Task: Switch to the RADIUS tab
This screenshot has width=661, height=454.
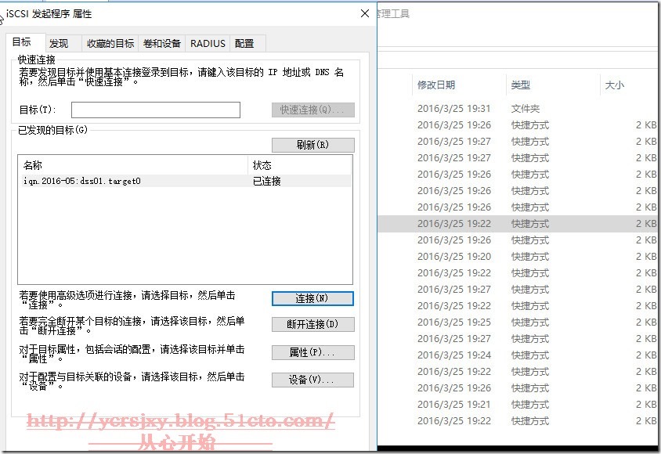Action: (x=207, y=43)
